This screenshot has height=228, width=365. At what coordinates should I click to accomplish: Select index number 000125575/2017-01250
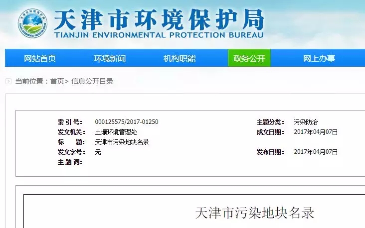point(127,122)
